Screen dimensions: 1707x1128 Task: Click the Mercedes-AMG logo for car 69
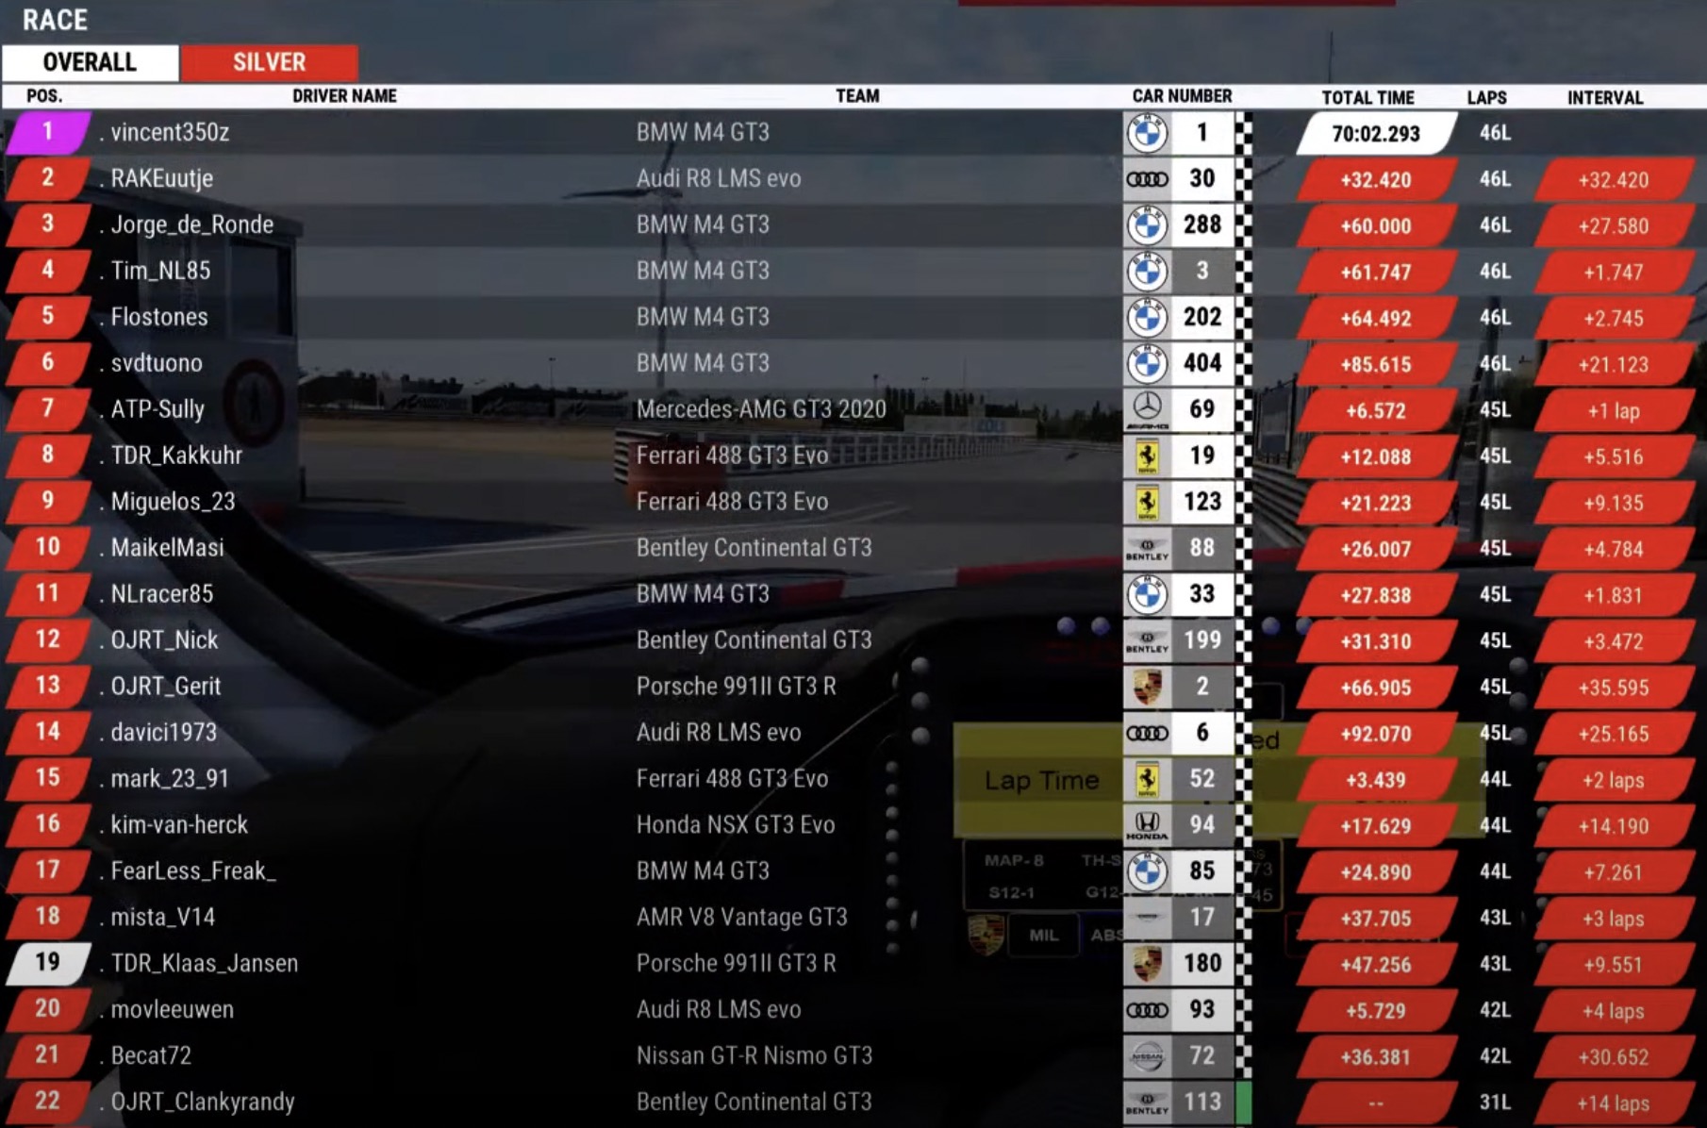(1147, 410)
